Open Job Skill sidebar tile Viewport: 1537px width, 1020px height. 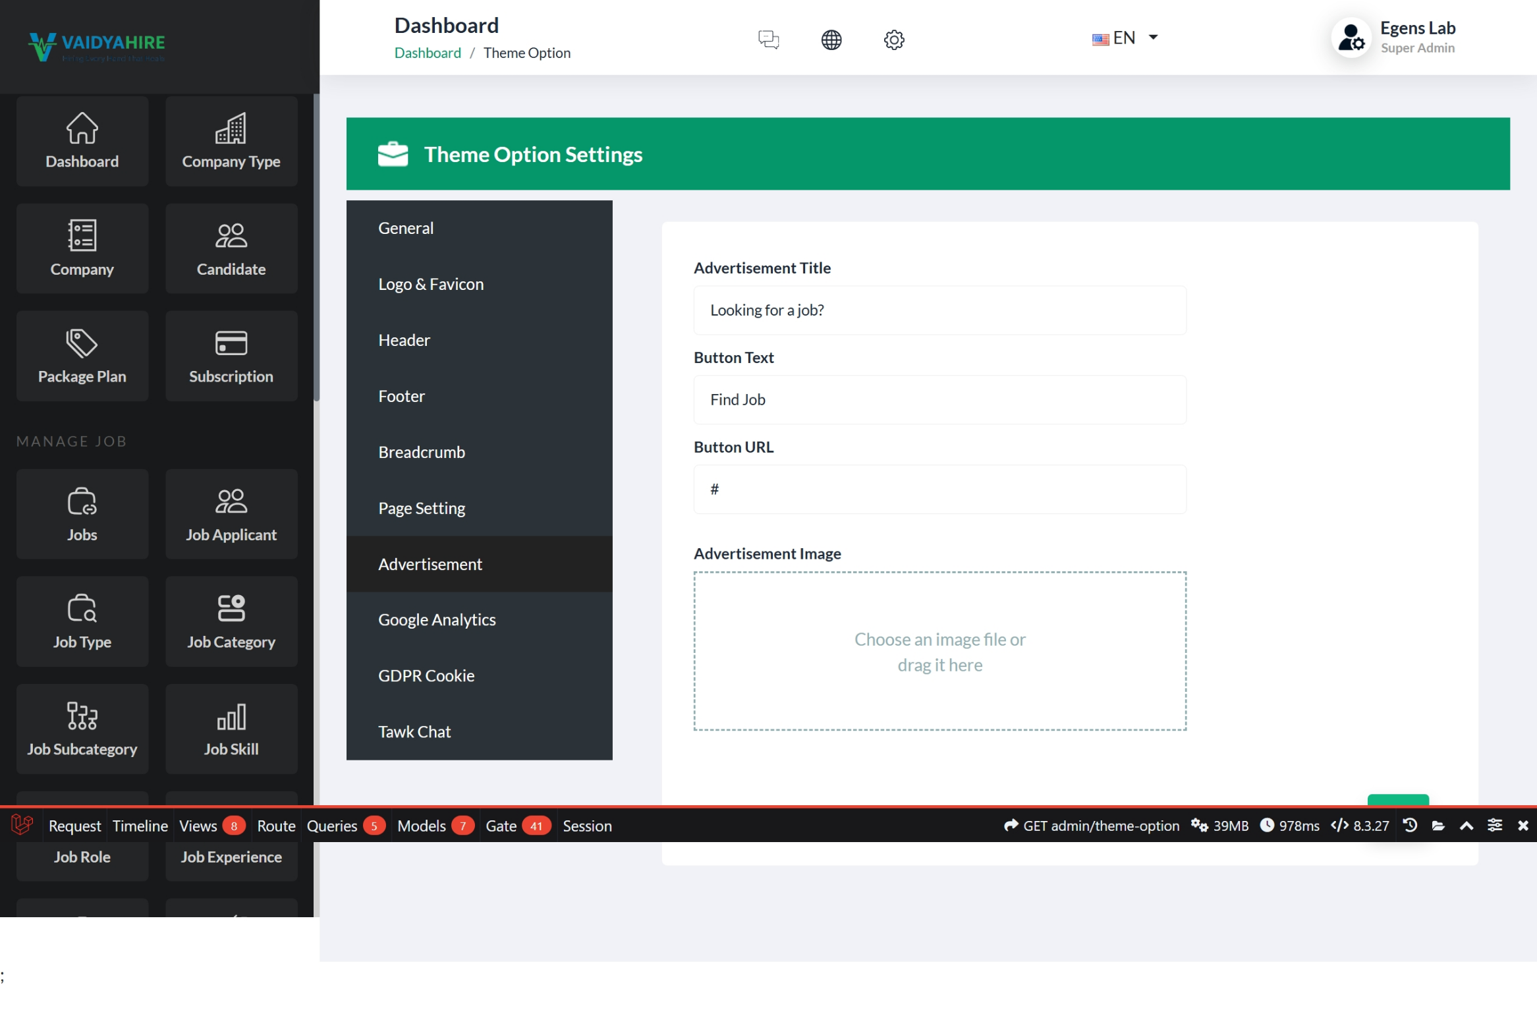[231, 729]
